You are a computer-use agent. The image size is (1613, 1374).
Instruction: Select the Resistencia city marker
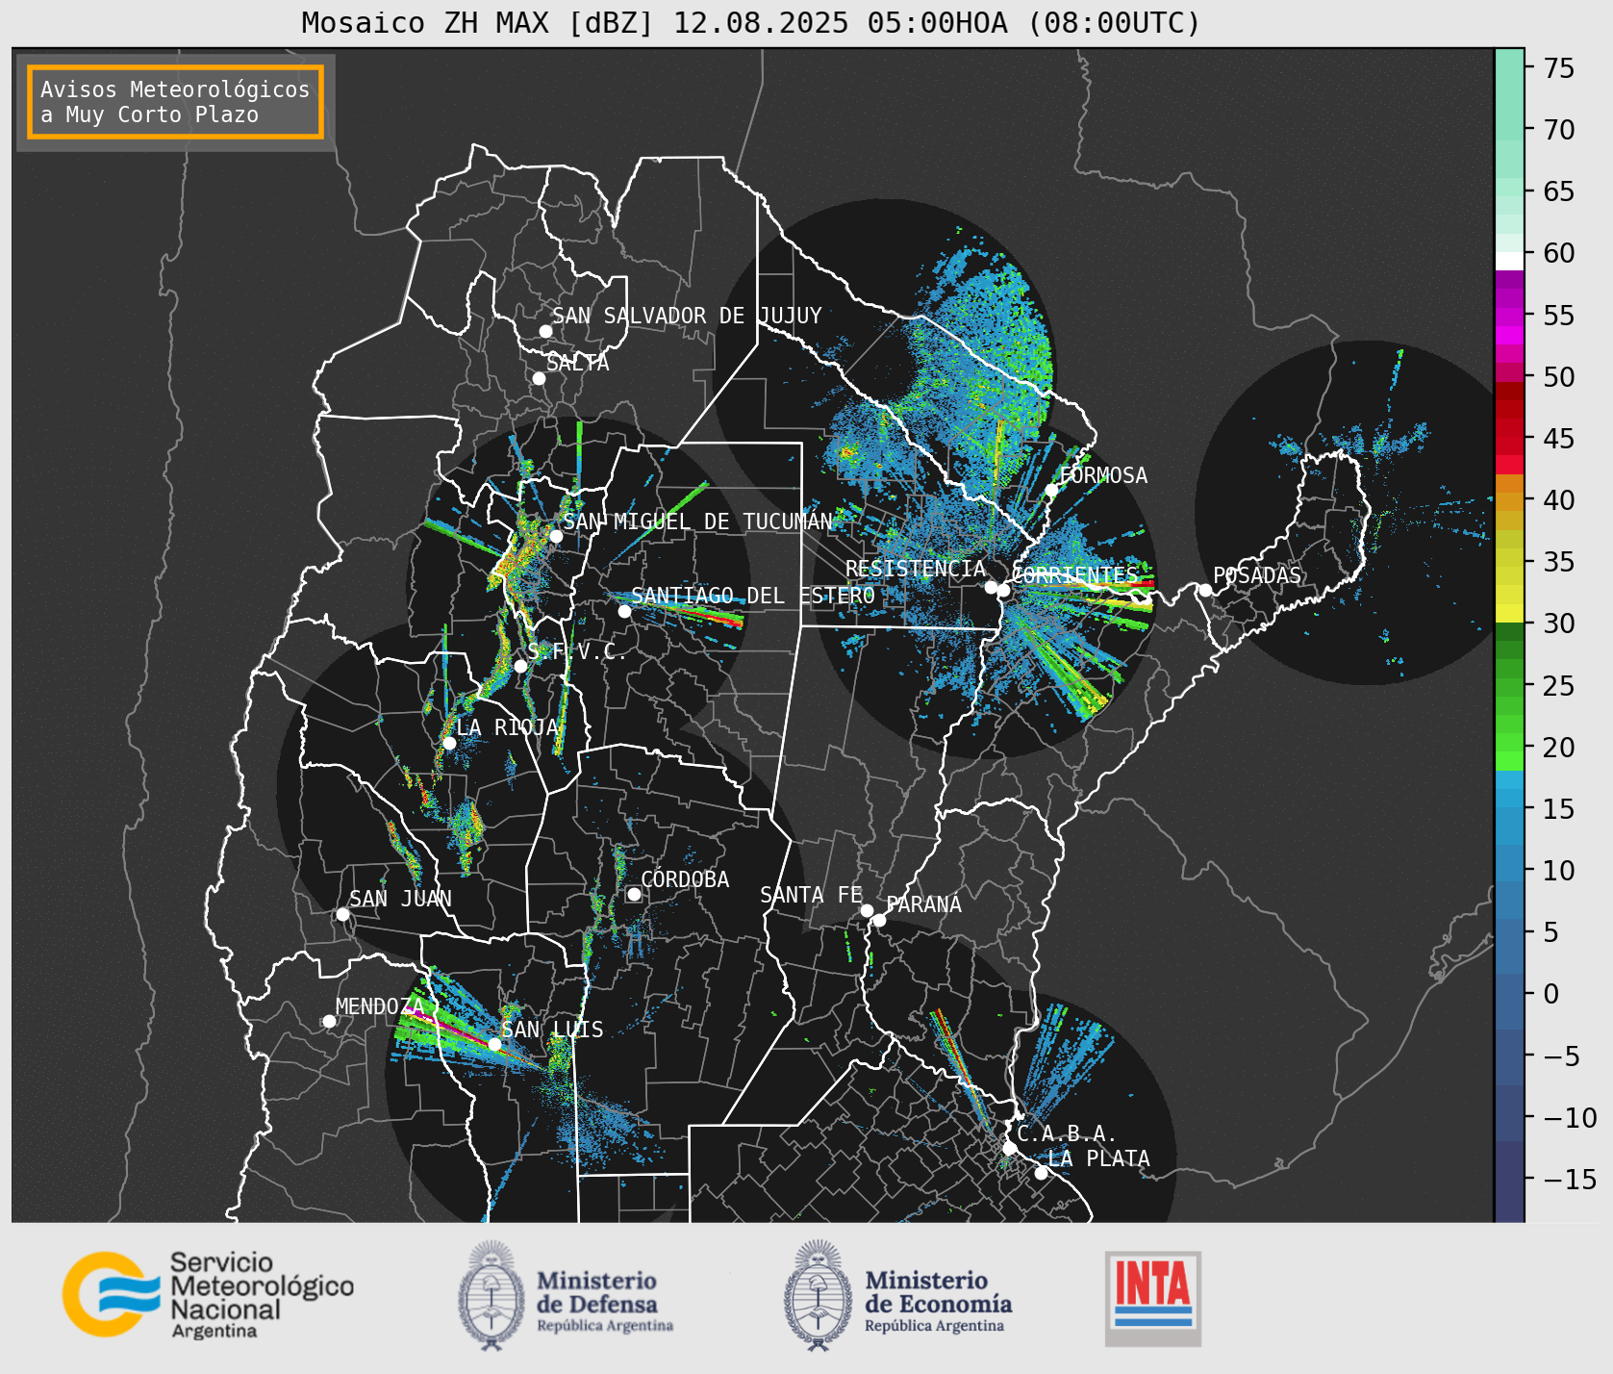point(991,587)
